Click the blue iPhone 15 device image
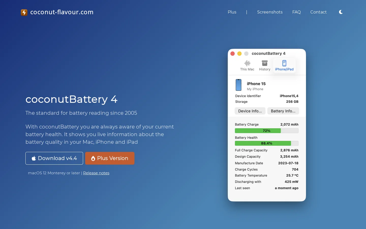The height and width of the screenshot is (229, 366). coord(238,85)
